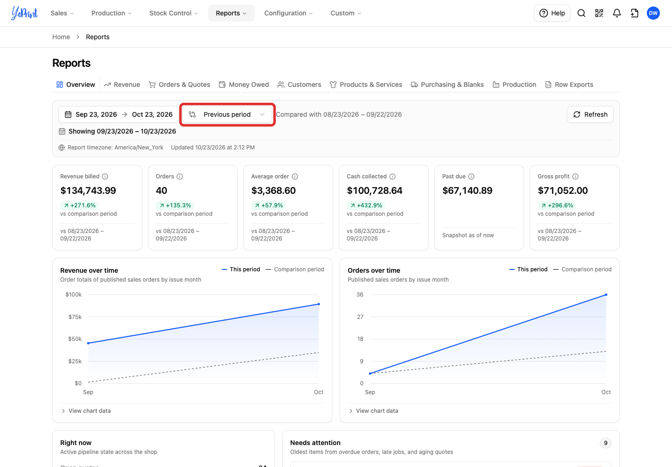Show info tooltip for Cash collected

(392, 177)
